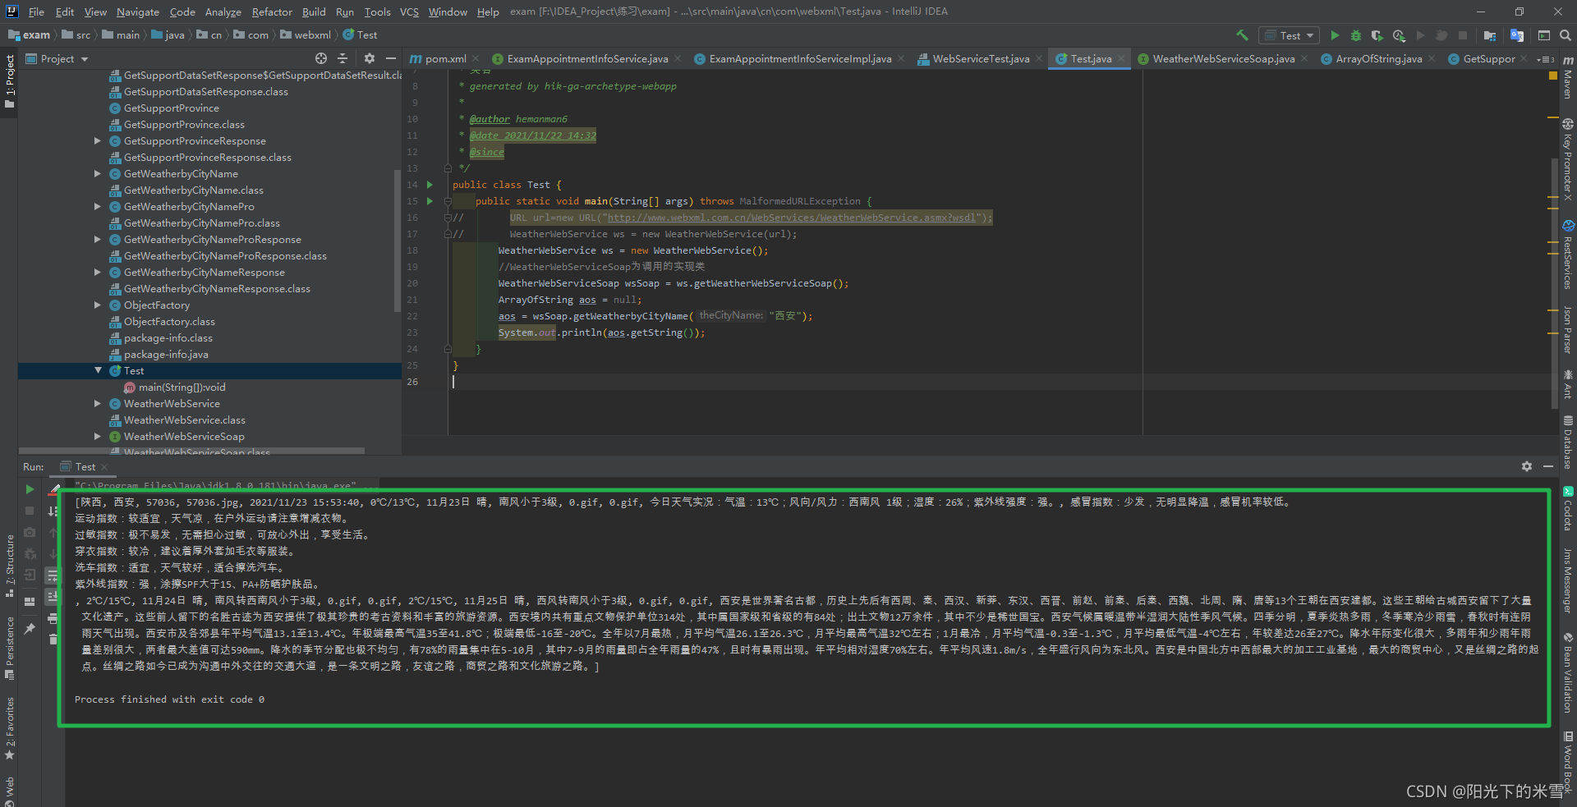Click fold toggle beside main method
The height and width of the screenshot is (807, 1577).
(x=448, y=201)
